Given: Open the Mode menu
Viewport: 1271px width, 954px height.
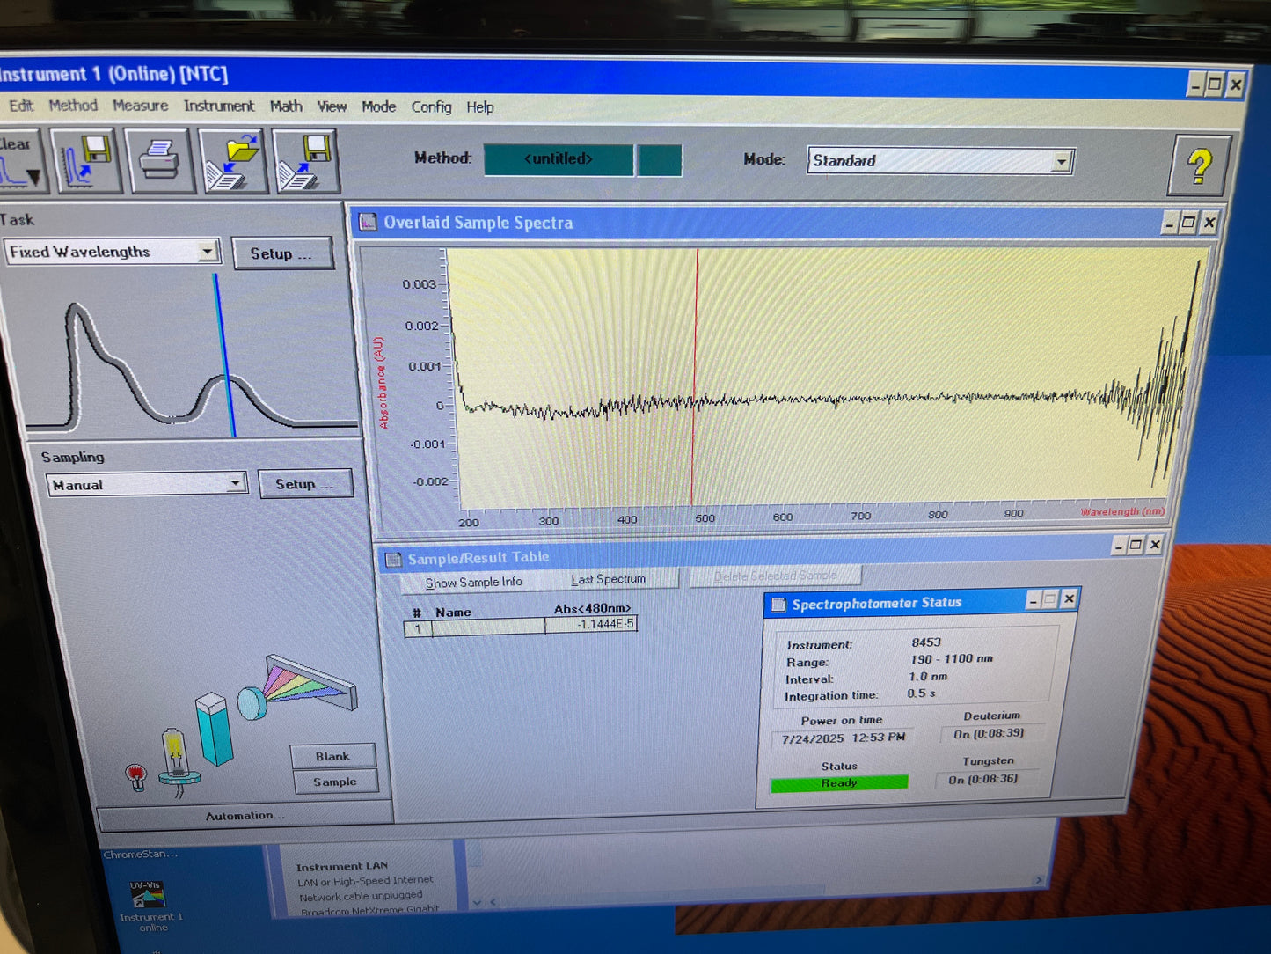Looking at the screenshot, I should (379, 106).
